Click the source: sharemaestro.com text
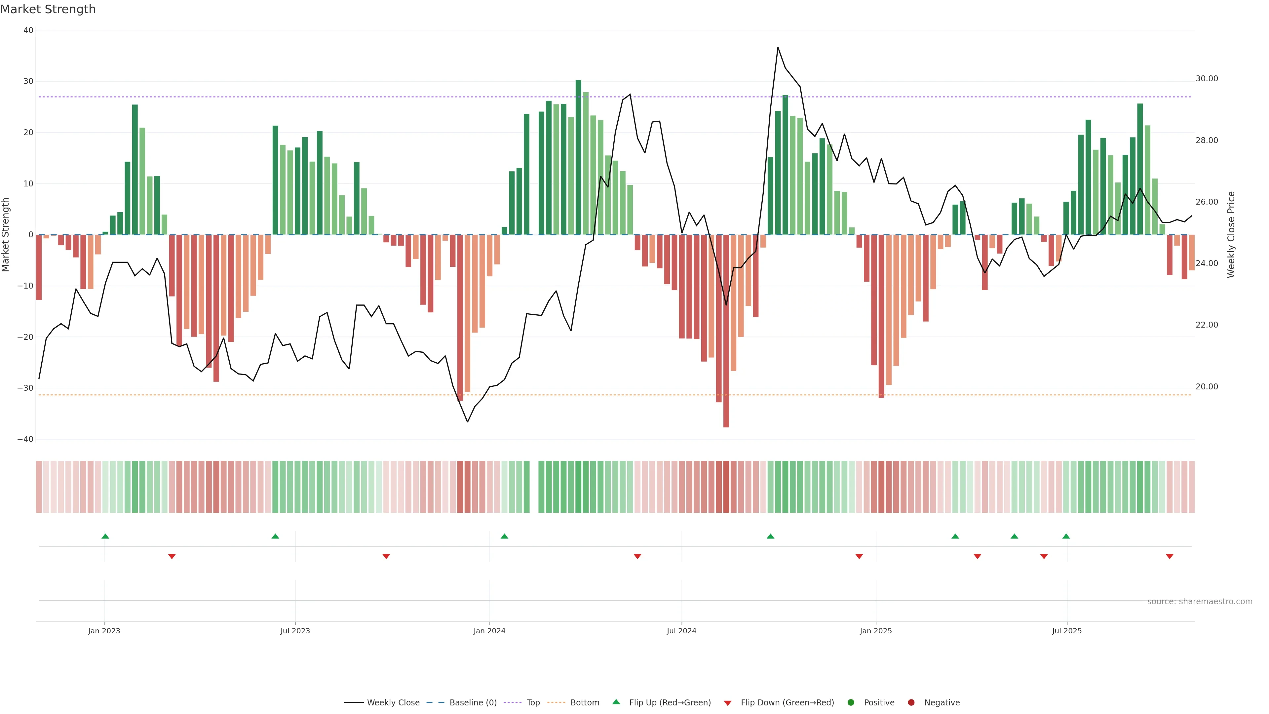1269x714 pixels. [x=1200, y=602]
